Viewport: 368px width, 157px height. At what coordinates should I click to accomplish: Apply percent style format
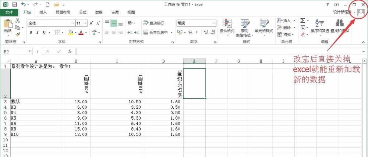[x=190, y=33]
